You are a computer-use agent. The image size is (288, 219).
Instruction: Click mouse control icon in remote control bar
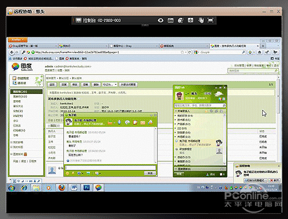[x=180, y=20]
